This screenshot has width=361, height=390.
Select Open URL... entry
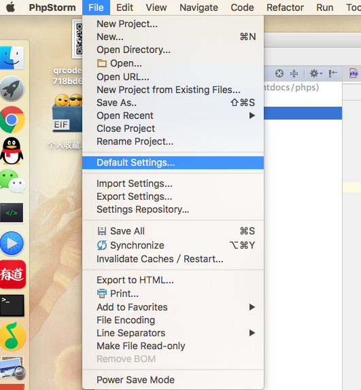point(173,77)
